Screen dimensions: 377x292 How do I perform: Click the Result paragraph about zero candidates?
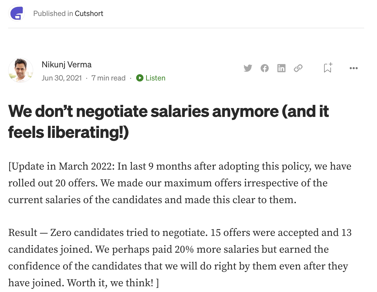coord(180,258)
